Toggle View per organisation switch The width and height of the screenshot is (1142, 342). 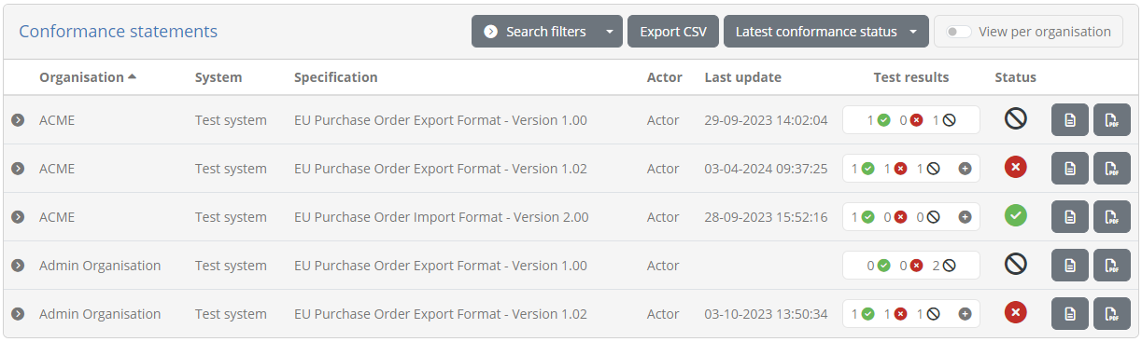pos(958,32)
